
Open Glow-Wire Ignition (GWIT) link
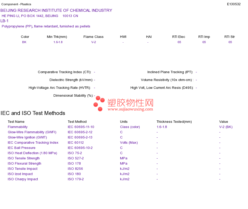[x=27, y=137]
